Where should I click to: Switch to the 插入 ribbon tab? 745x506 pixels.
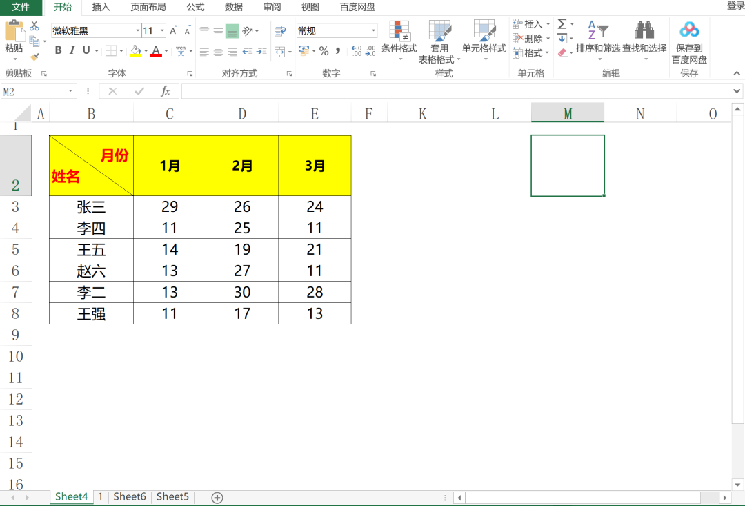[101, 7]
